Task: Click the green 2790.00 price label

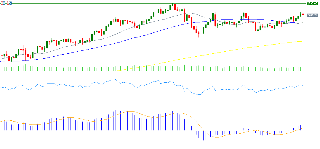Action: (x=312, y=3)
